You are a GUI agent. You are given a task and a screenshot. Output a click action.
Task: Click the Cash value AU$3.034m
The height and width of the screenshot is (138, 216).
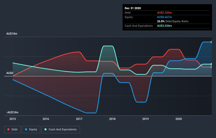pyautogui.click(x=164, y=26)
